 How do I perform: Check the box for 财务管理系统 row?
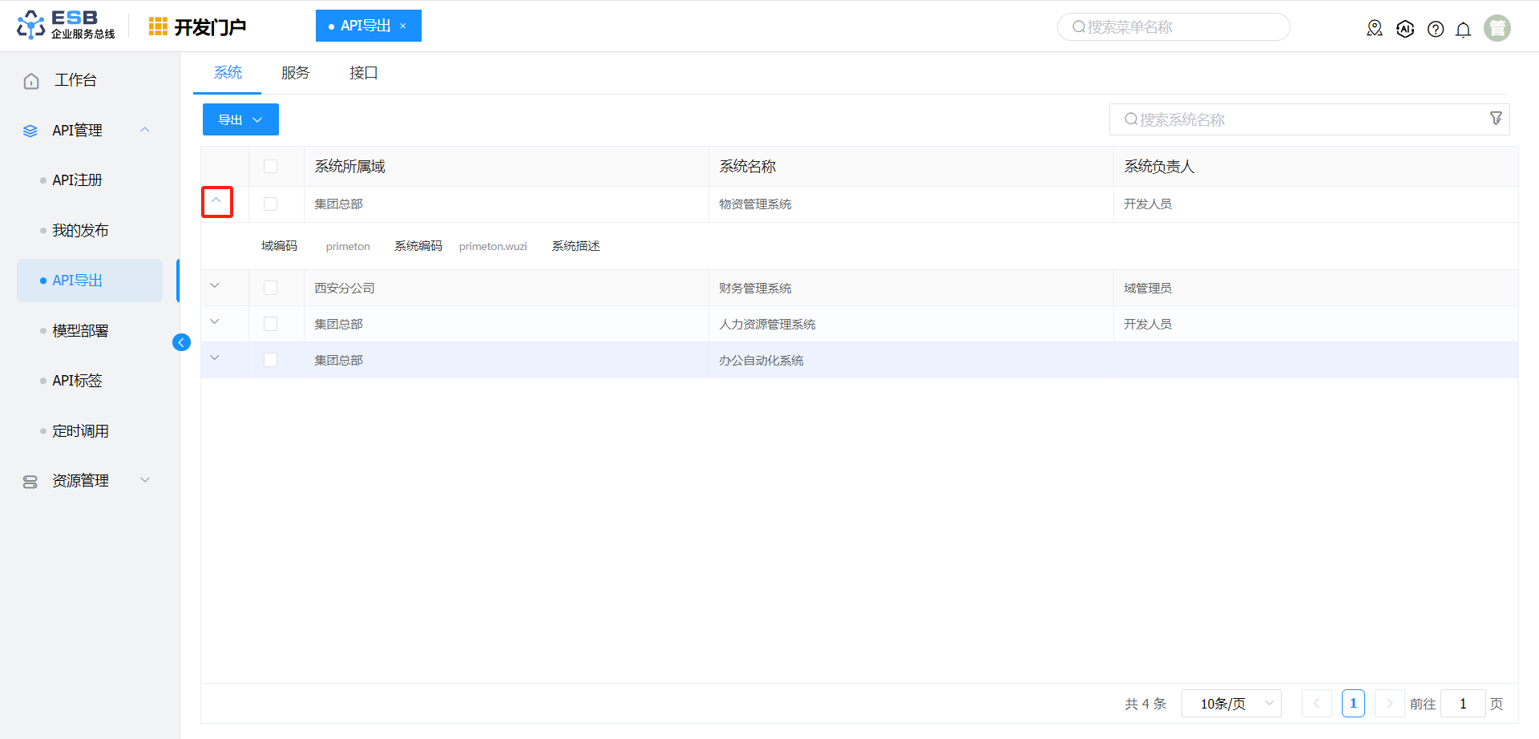[271, 288]
